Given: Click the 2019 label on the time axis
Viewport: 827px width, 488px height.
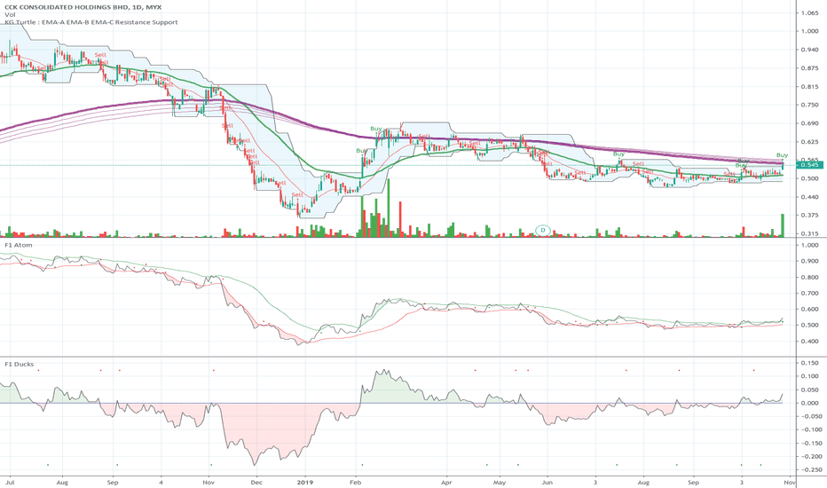Looking at the screenshot, I should pyautogui.click(x=305, y=482).
